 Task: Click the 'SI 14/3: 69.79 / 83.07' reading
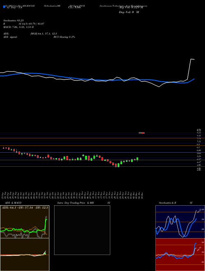coord(32,24)
